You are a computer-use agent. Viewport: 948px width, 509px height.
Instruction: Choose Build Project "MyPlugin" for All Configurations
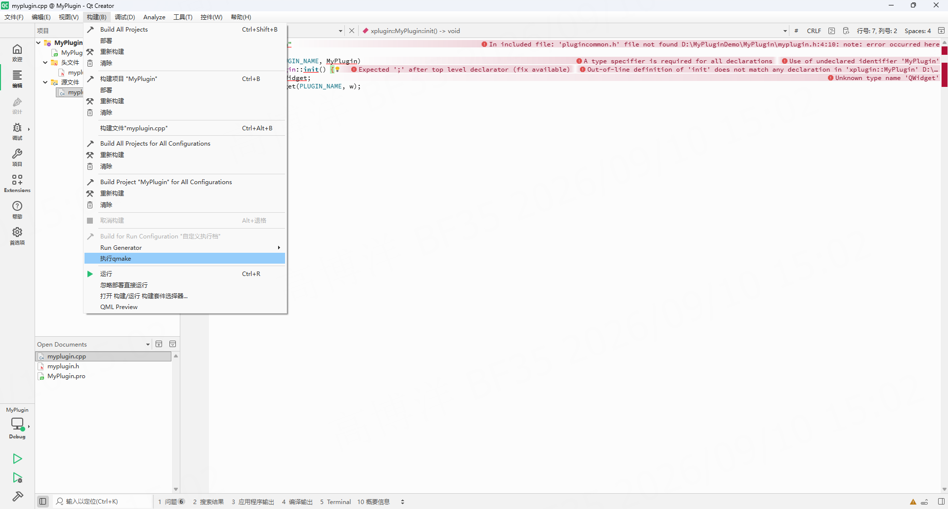[185, 182]
